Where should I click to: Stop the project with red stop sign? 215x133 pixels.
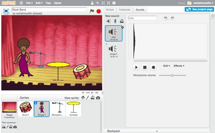(99, 11)
